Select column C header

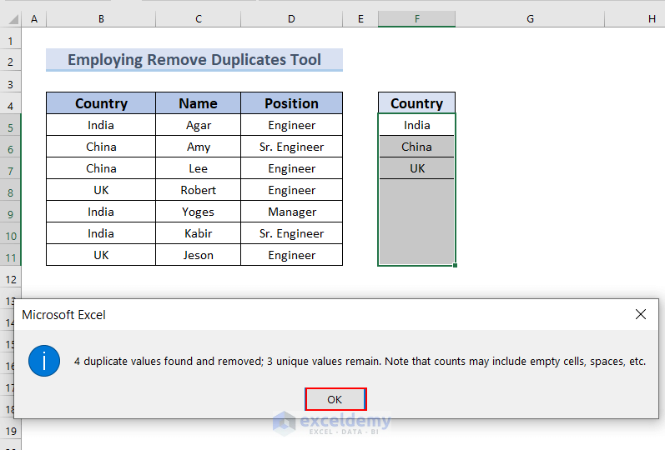(198, 19)
